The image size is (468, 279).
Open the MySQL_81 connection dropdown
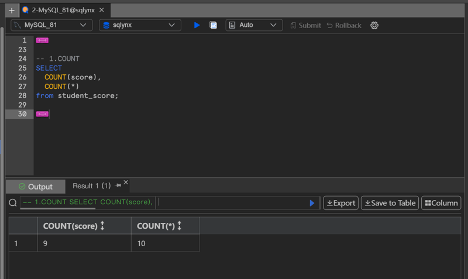(x=51, y=25)
